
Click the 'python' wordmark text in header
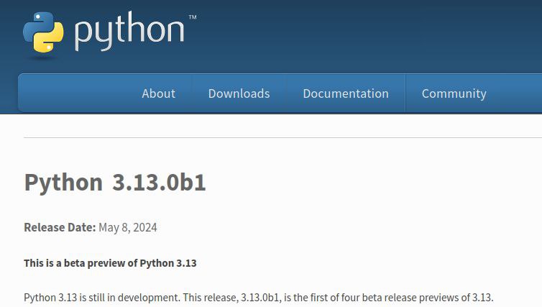click(x=129, y=32)
